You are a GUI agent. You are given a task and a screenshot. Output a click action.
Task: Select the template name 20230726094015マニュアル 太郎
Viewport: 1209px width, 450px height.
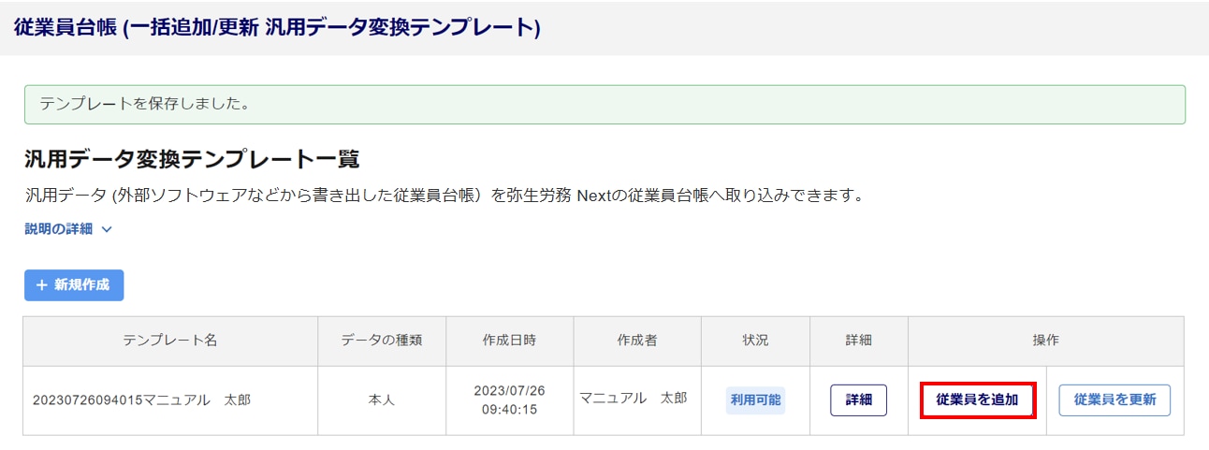[141, 400]
